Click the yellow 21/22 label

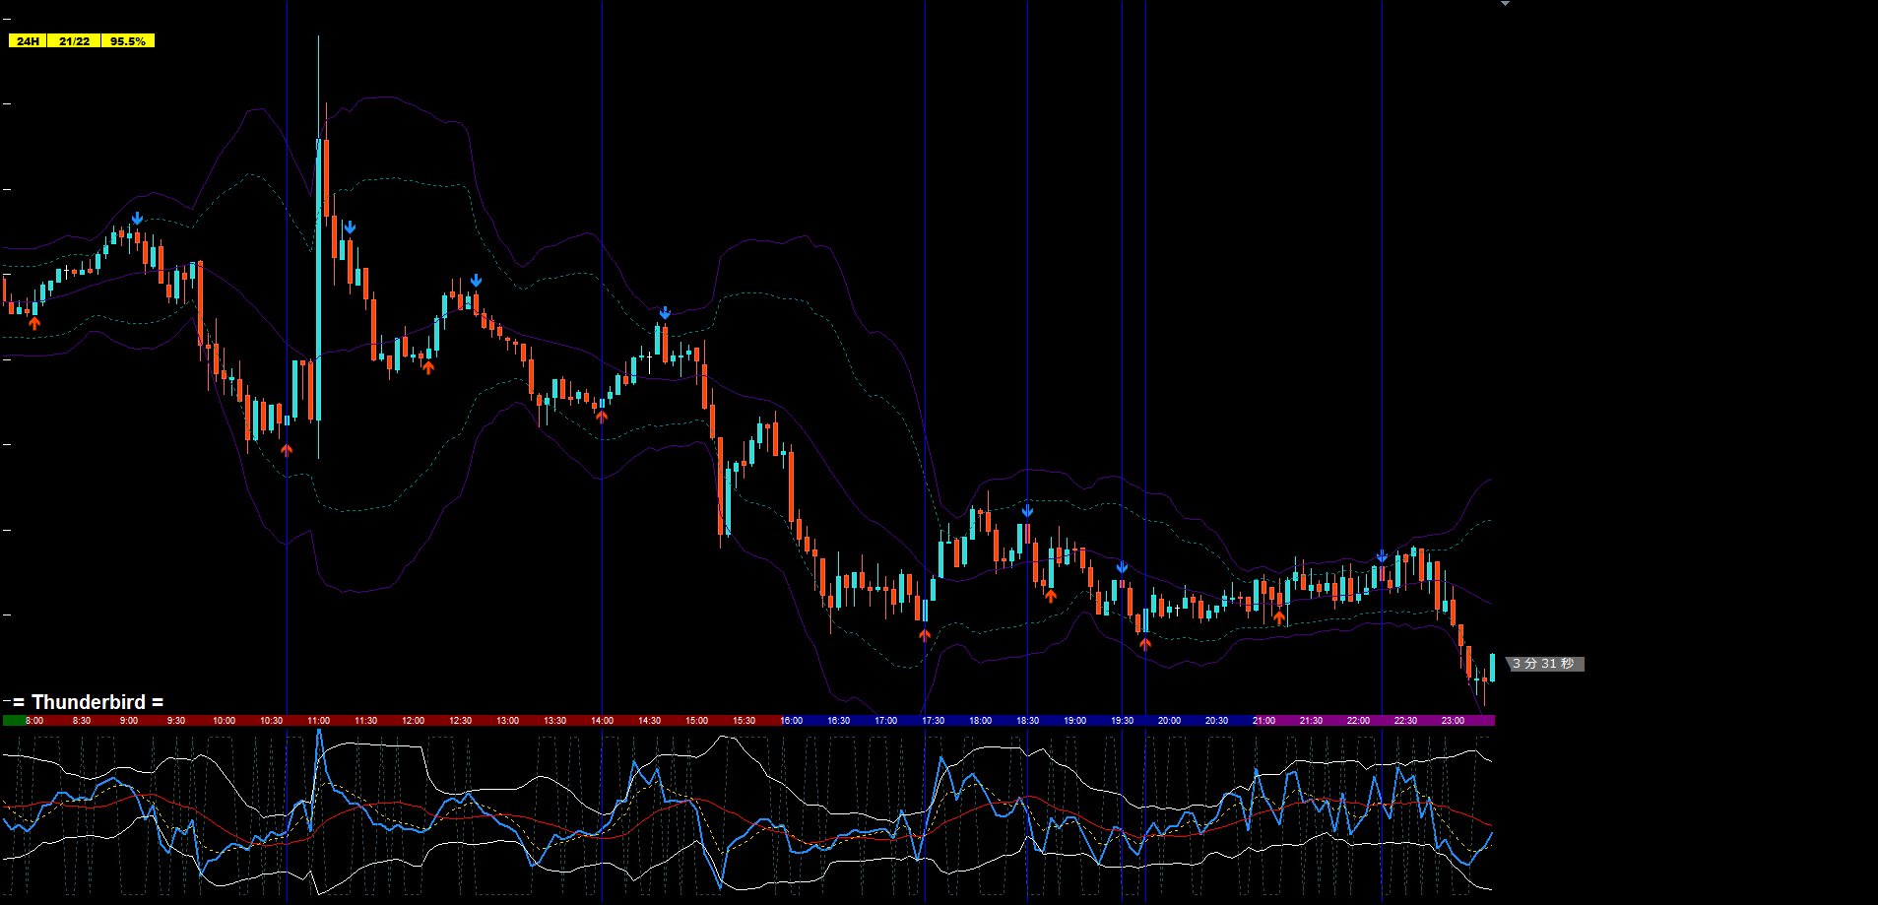click(74, 41)
